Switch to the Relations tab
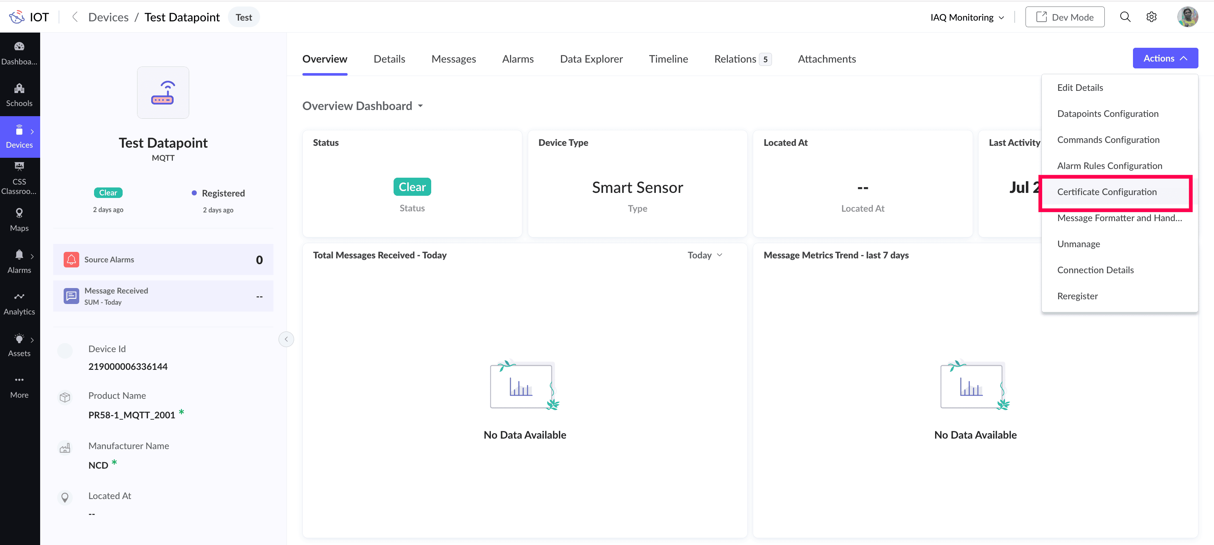Image resolution: width=1214 pixels, height=545 pixels. (743, 59)
